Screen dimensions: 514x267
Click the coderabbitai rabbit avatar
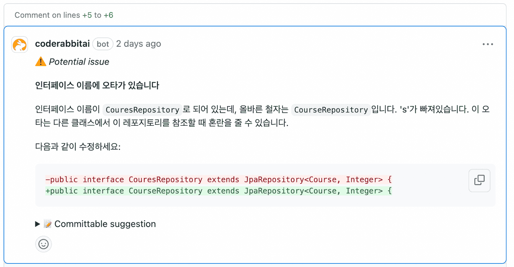pyautogui.click(x=20, y=45)
